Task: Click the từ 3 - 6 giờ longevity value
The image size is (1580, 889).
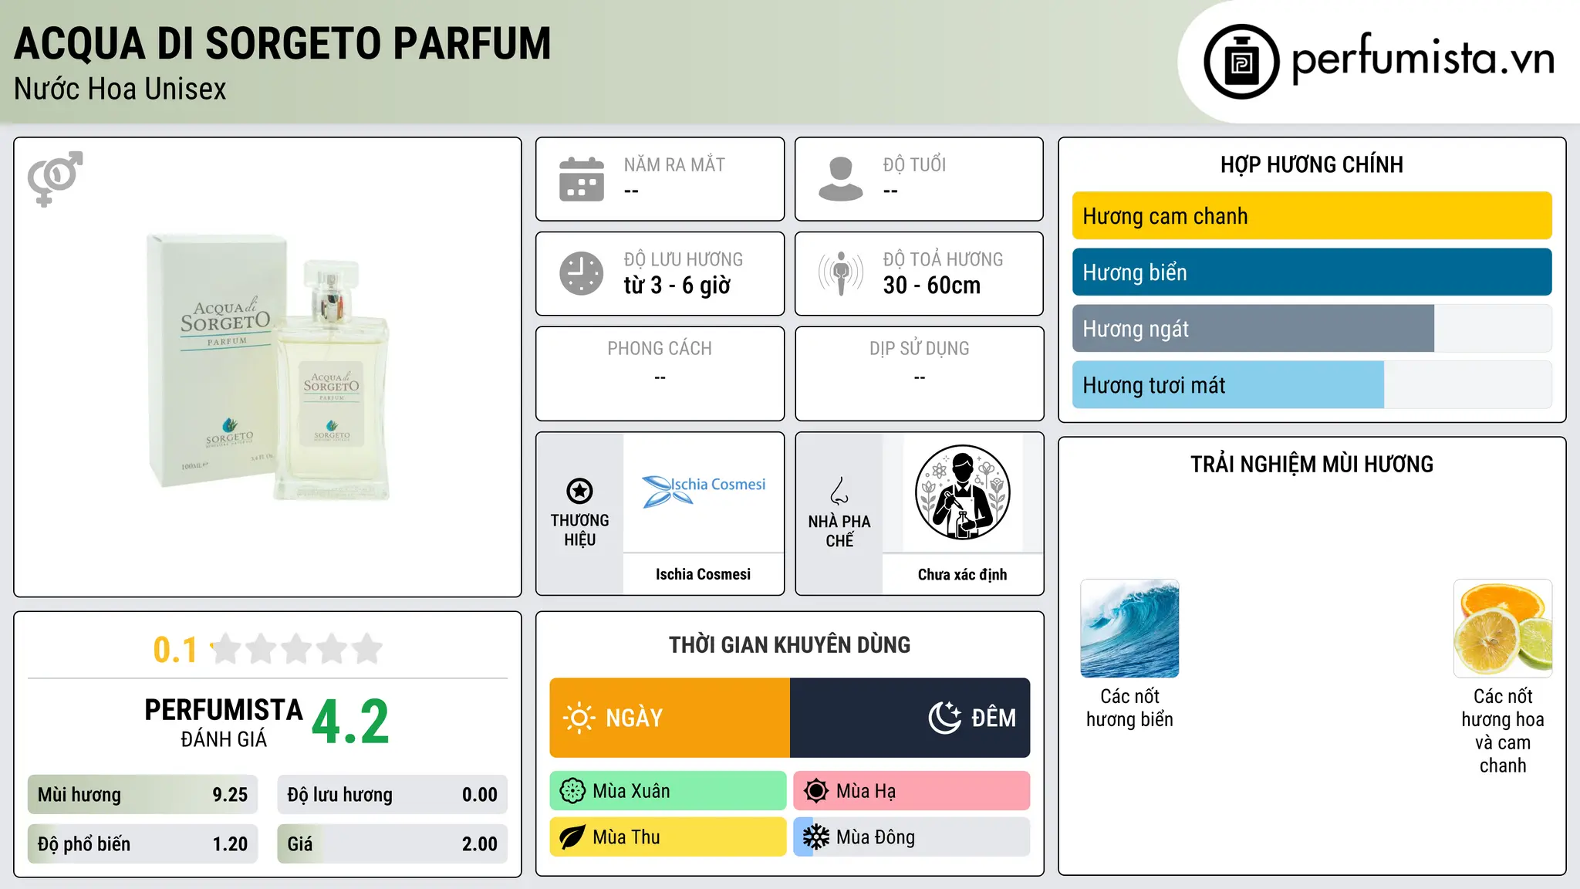Action: coord(677,286)
